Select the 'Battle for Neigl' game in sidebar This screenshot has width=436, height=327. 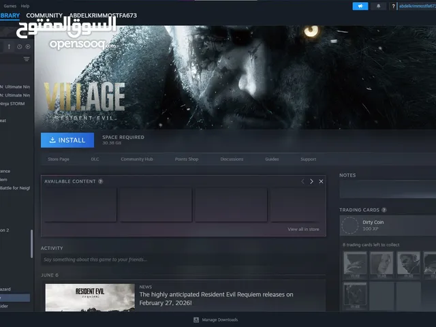click(15, 188)
